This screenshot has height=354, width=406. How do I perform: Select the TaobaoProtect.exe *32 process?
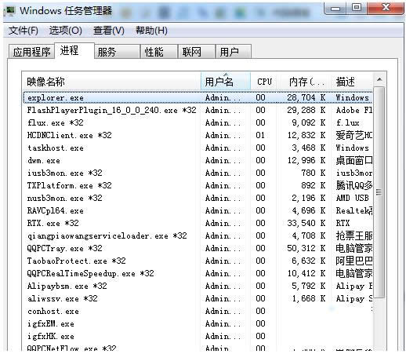click(198, 261)
